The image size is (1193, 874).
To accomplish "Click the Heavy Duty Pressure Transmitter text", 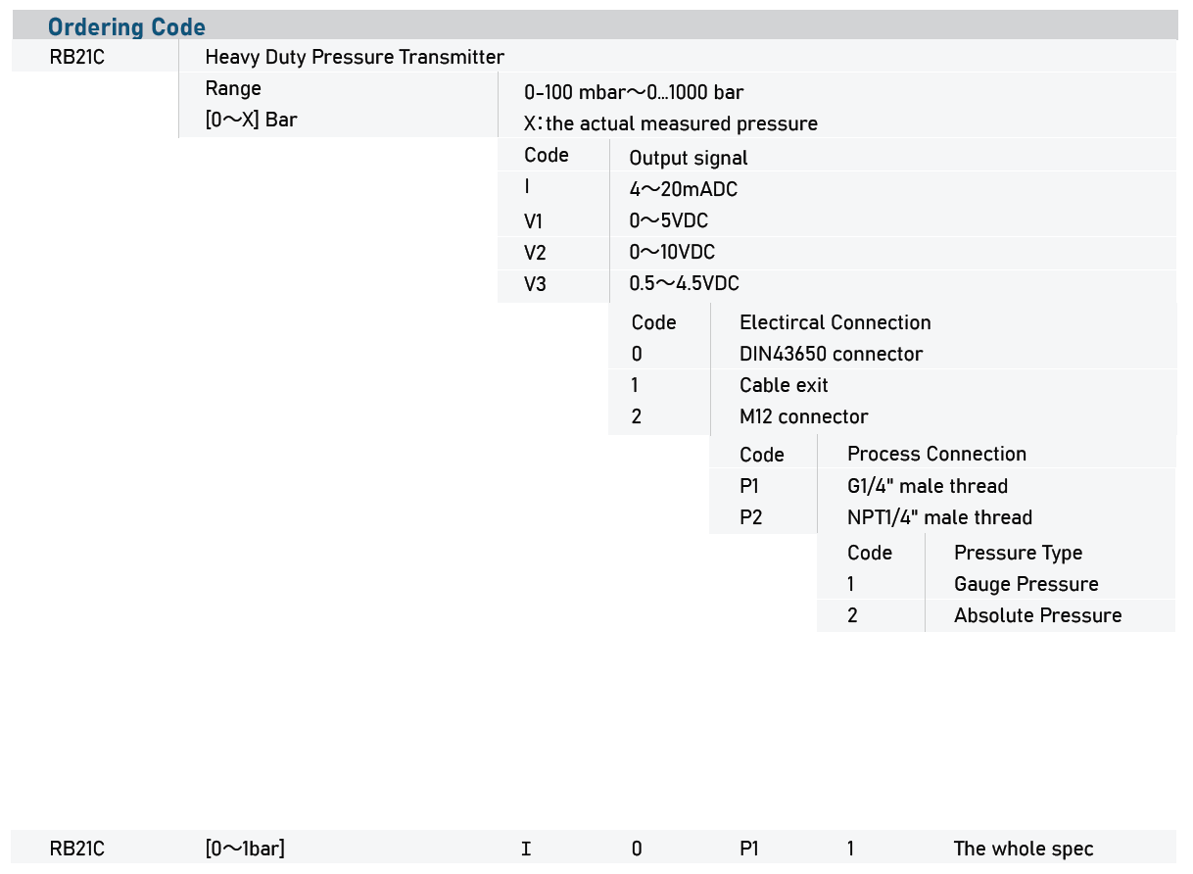I will coord(355,57).
